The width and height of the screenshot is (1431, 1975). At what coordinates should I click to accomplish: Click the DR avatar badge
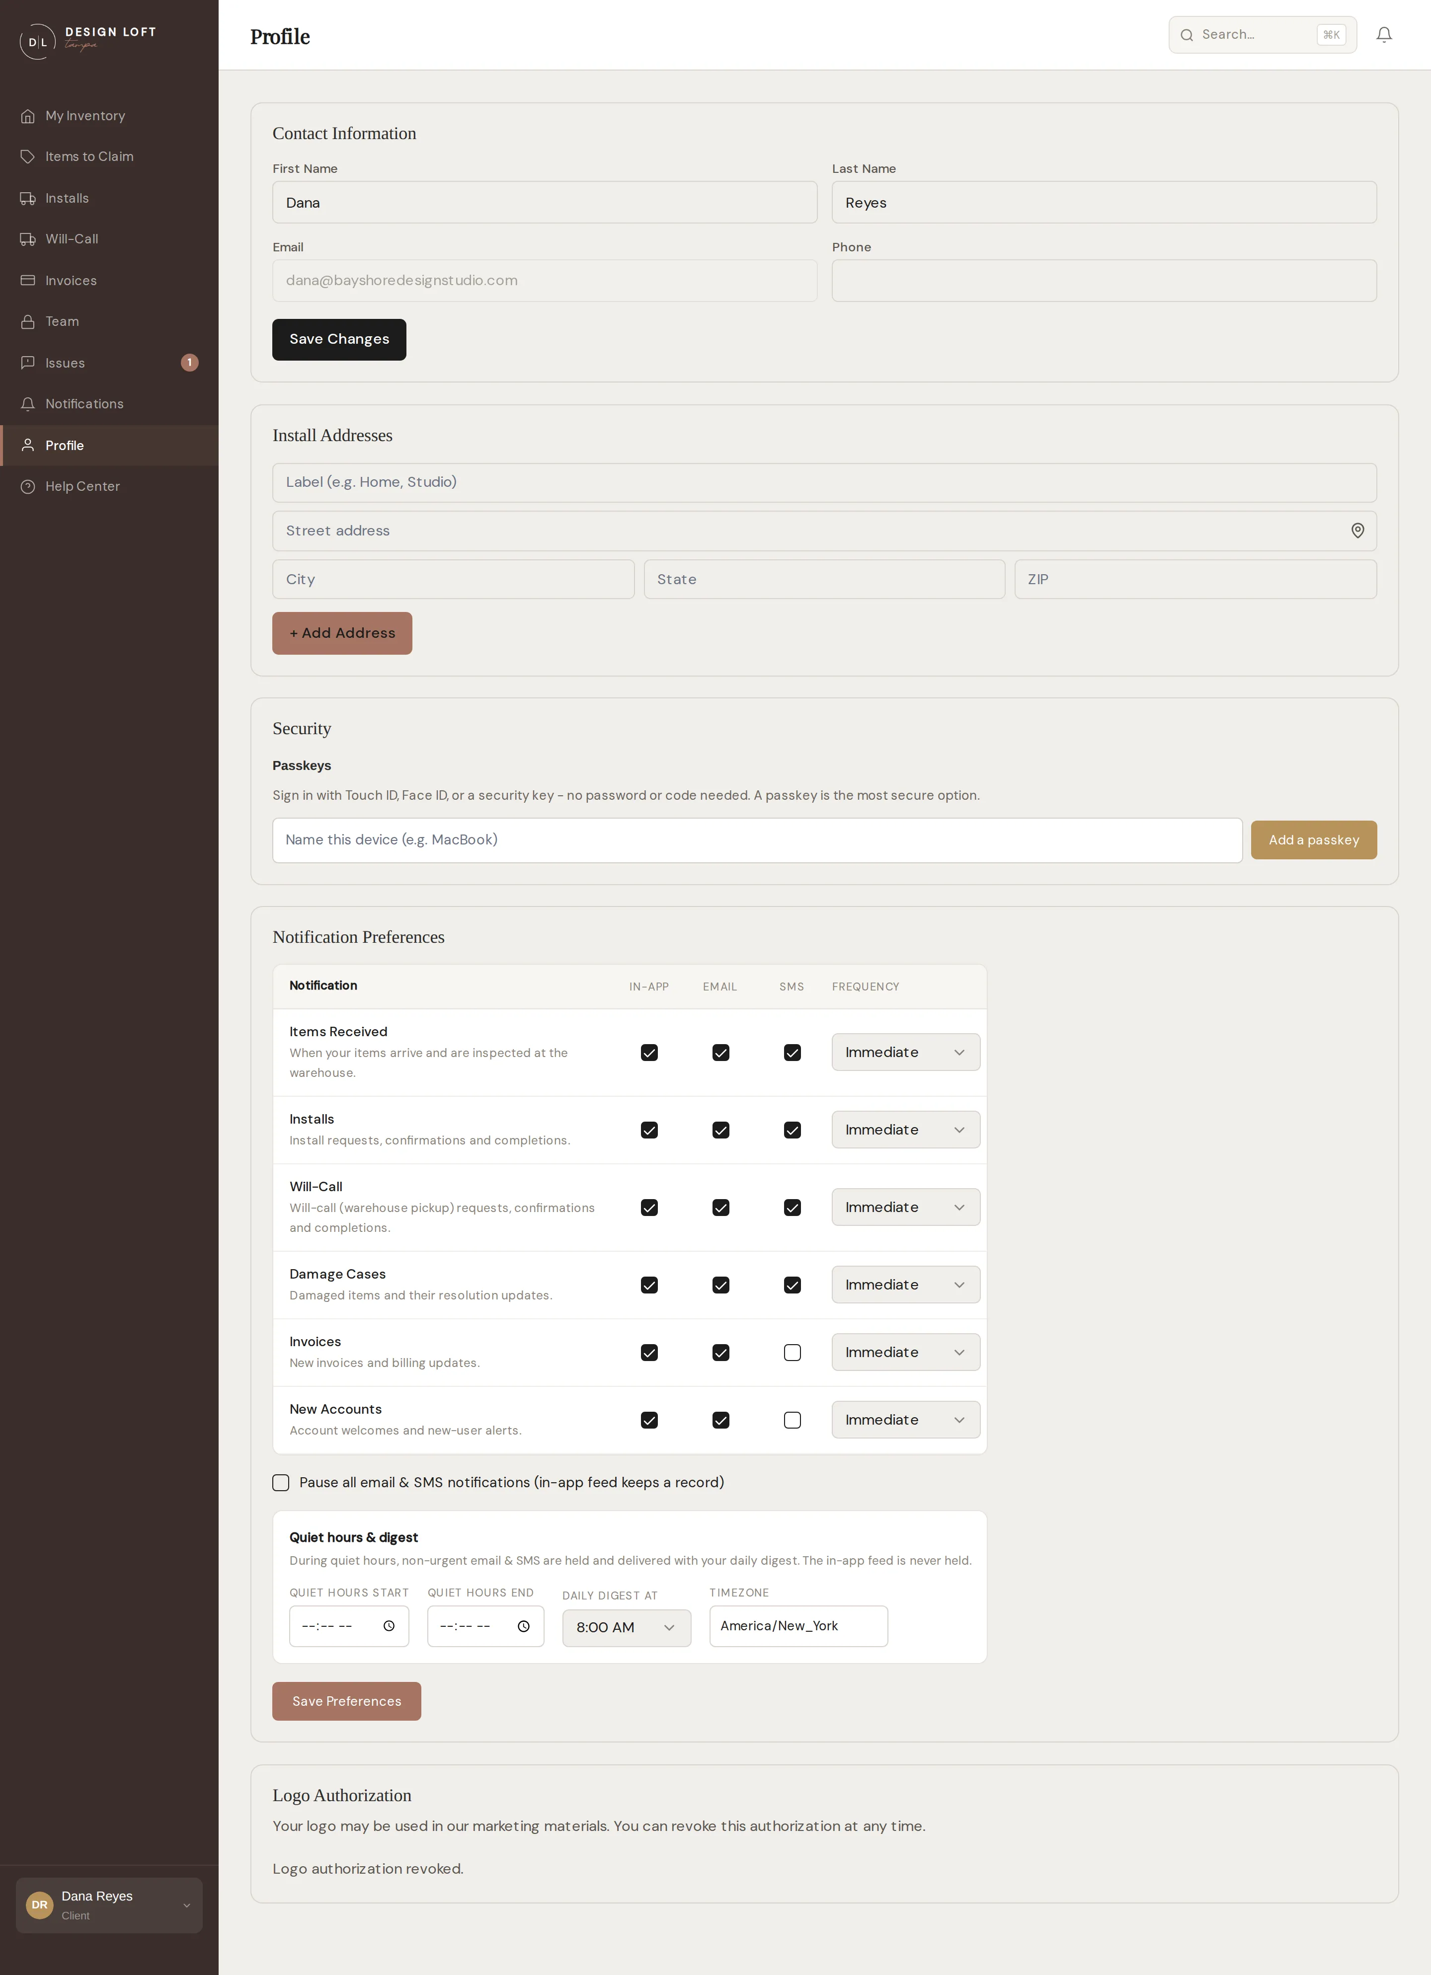pos(39,1904)
